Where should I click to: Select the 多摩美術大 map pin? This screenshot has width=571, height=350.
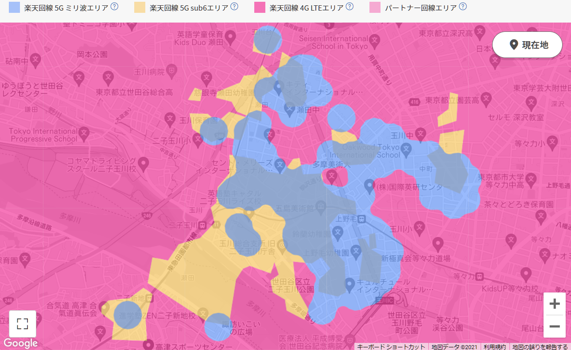pyautogui.click(x=331, y=176)
